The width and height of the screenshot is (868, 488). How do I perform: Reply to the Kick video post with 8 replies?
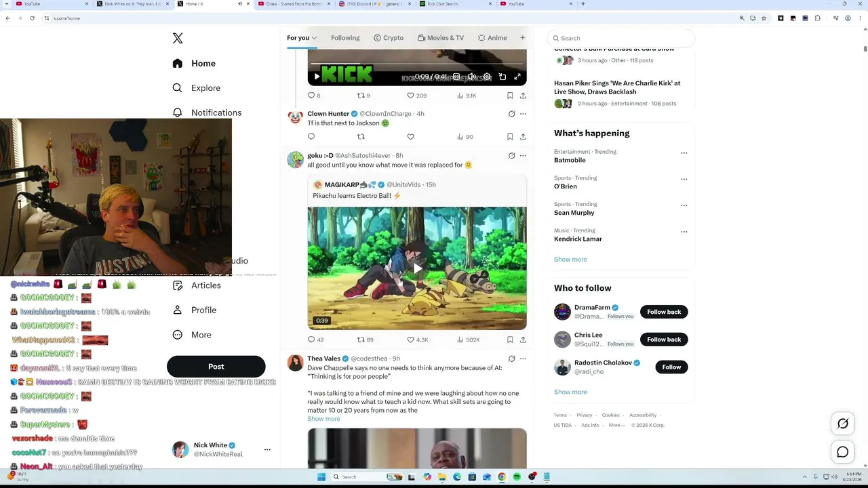pos(314,96)
